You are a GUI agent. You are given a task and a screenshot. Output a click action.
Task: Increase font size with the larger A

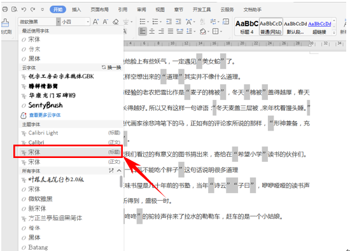coord(95,22)
